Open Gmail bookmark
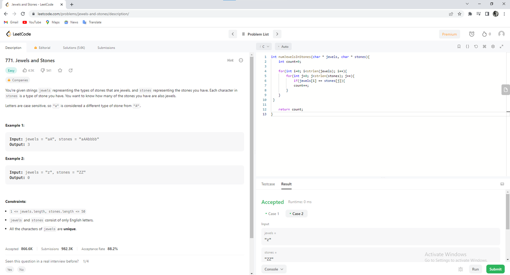Viewport: 510px width, 275px height. [x=11, y=22]
